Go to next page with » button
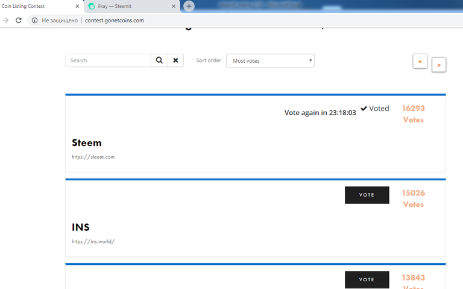 click(x=439, y=65)
